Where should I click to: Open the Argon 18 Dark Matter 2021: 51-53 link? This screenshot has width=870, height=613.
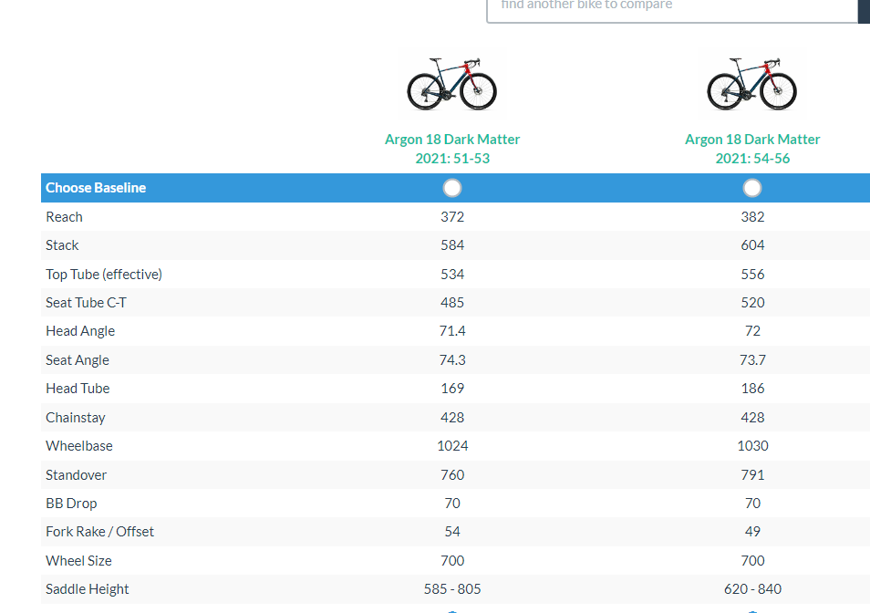click(452, 149)
